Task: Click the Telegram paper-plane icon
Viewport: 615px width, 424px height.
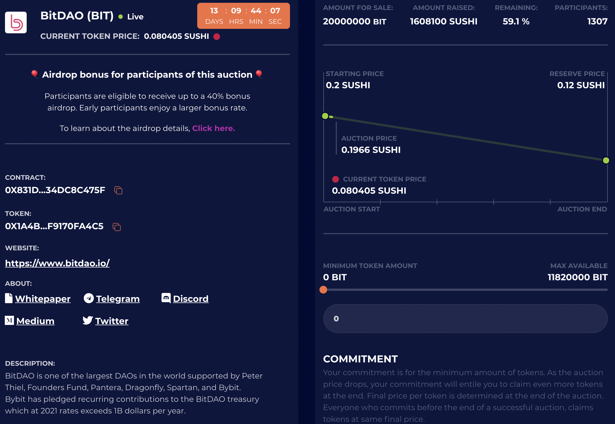Action: pyautogui.click(x=89, y=298)
